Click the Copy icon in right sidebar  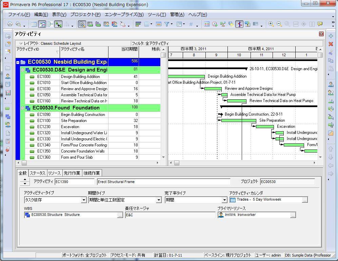pos(331,60)
